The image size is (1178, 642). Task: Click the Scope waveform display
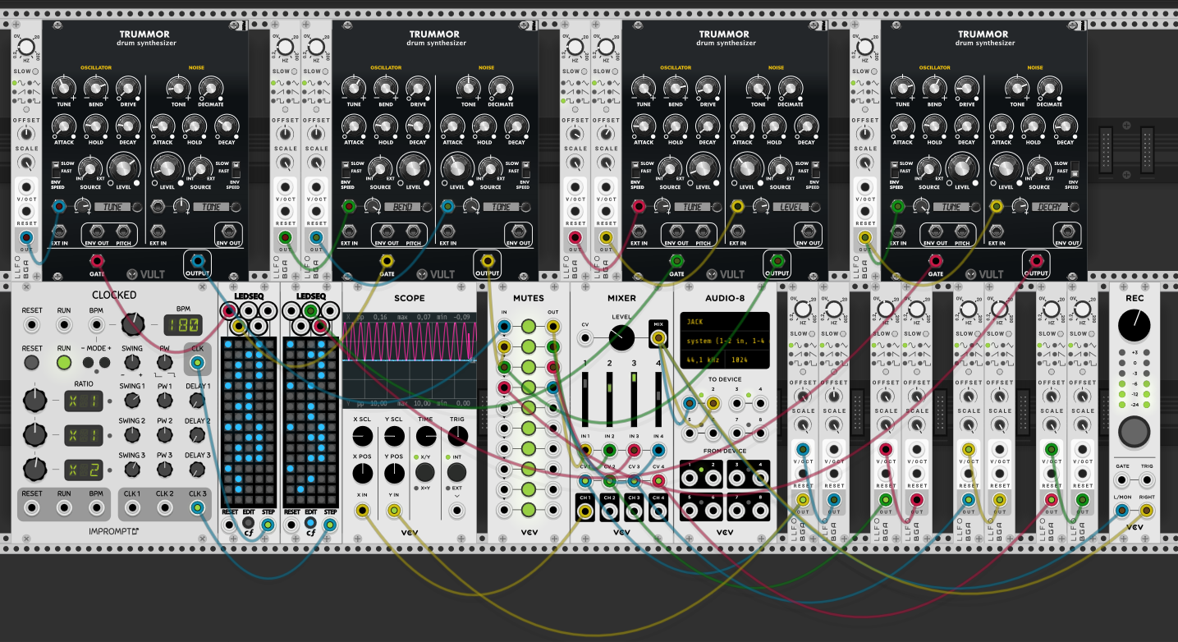pos(410,360)
